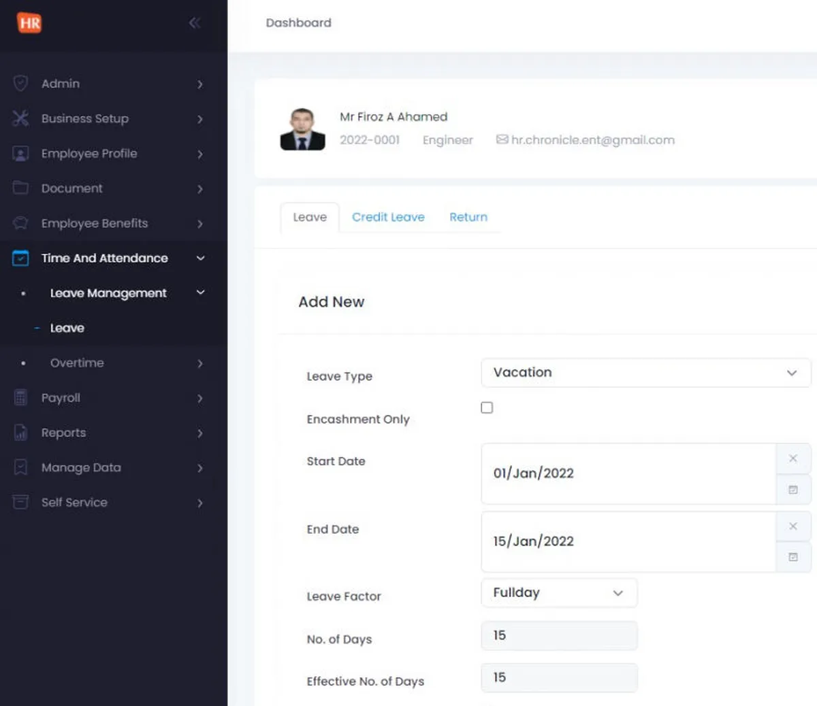This screenshot has width=817, height=706.
Task: Collapse the sidebar with the double-chevron icon
Action: point(195,23)
